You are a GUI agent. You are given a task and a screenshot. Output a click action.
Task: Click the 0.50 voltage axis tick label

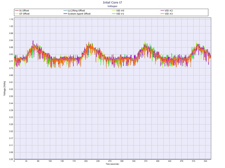[11, 96]
